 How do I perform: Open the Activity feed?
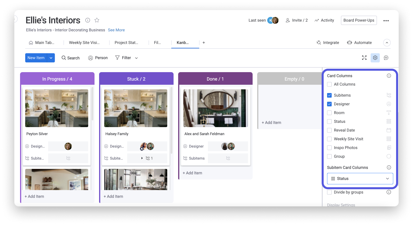324,20
